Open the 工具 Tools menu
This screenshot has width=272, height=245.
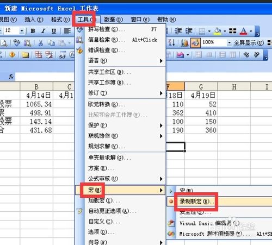86,20
